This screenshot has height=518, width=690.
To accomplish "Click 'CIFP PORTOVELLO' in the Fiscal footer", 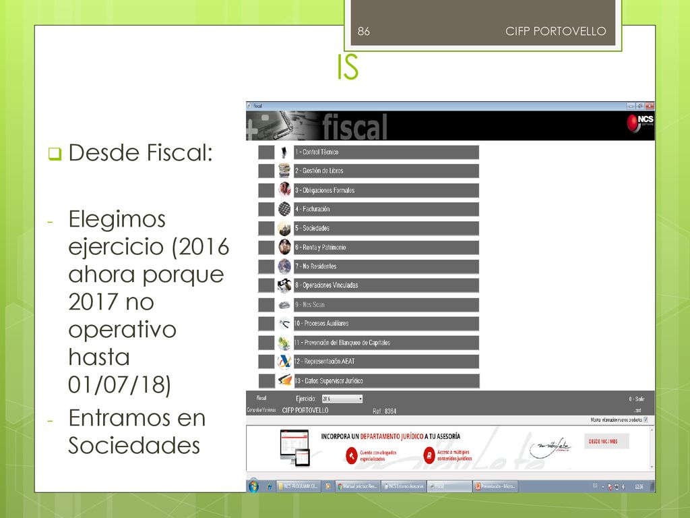I will 305,411.
